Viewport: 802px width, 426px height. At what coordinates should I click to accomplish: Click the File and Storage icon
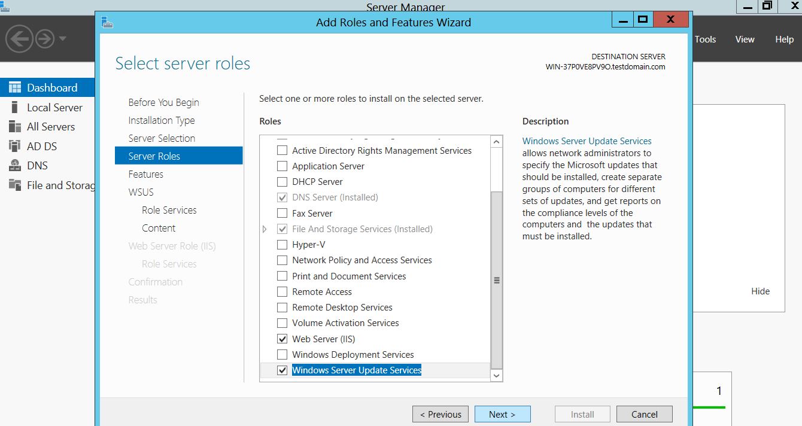click(x=15, y=185)
